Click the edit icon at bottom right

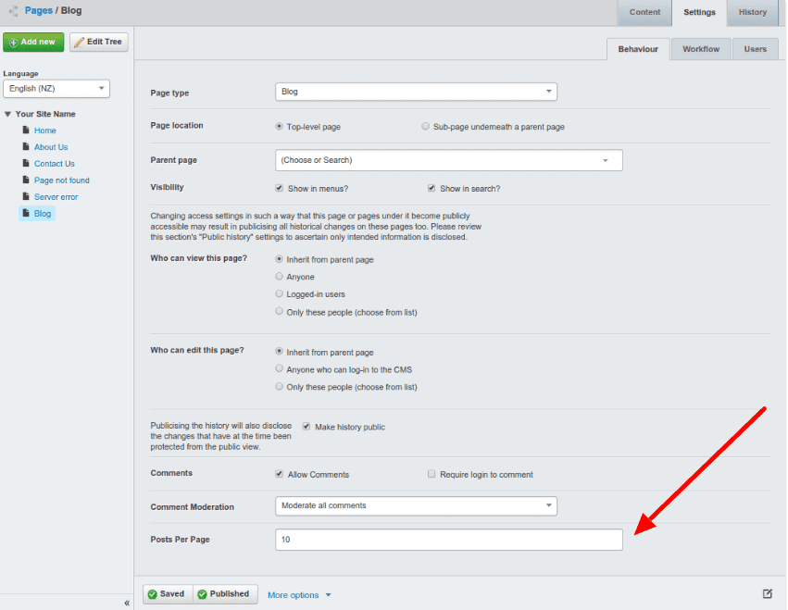click(767, 593)
